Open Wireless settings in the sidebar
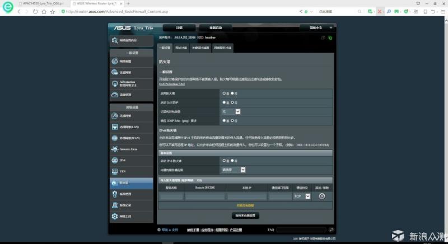The width and height of the screenshot is (448, 244). [x=132, y=116]
